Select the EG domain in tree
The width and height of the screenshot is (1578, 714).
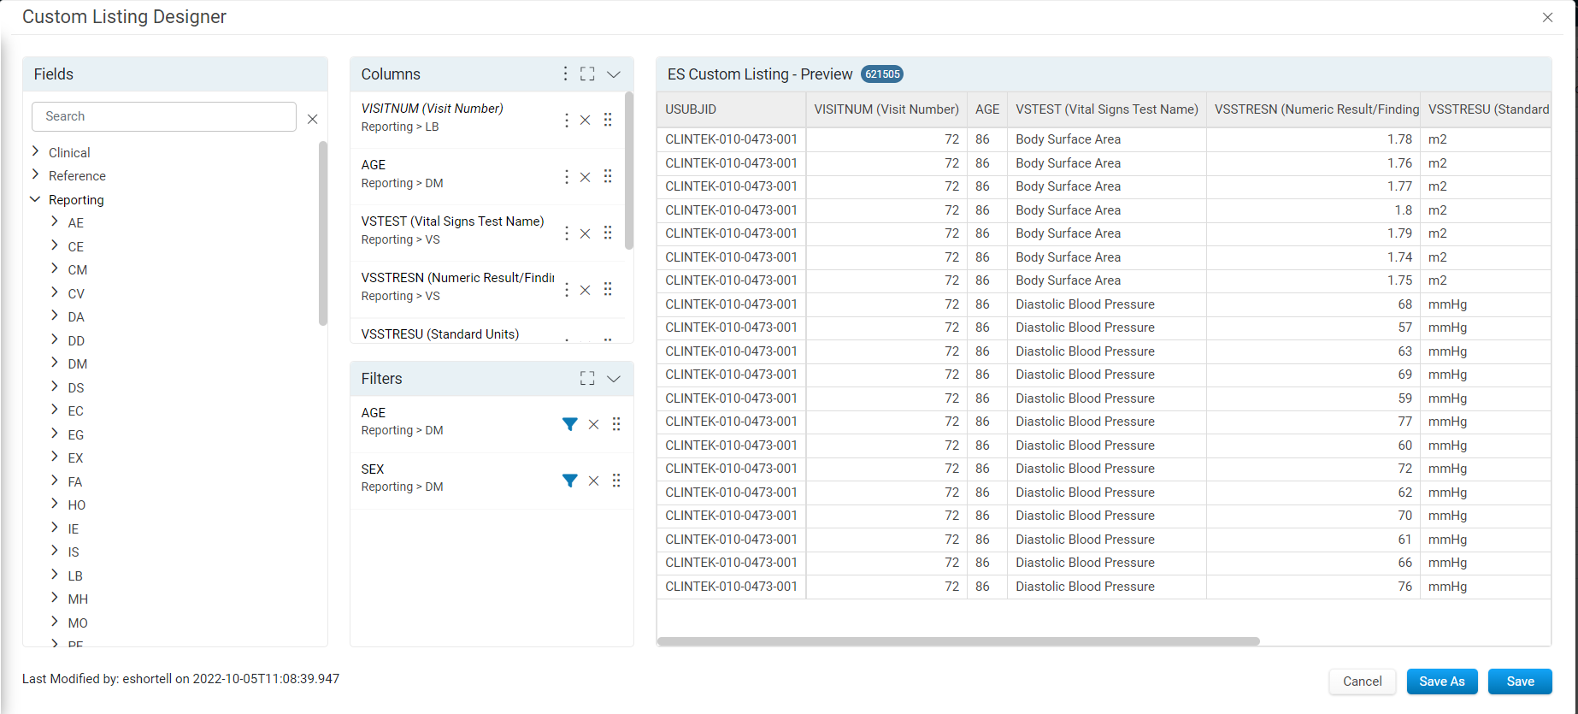[x=76, y=434]
